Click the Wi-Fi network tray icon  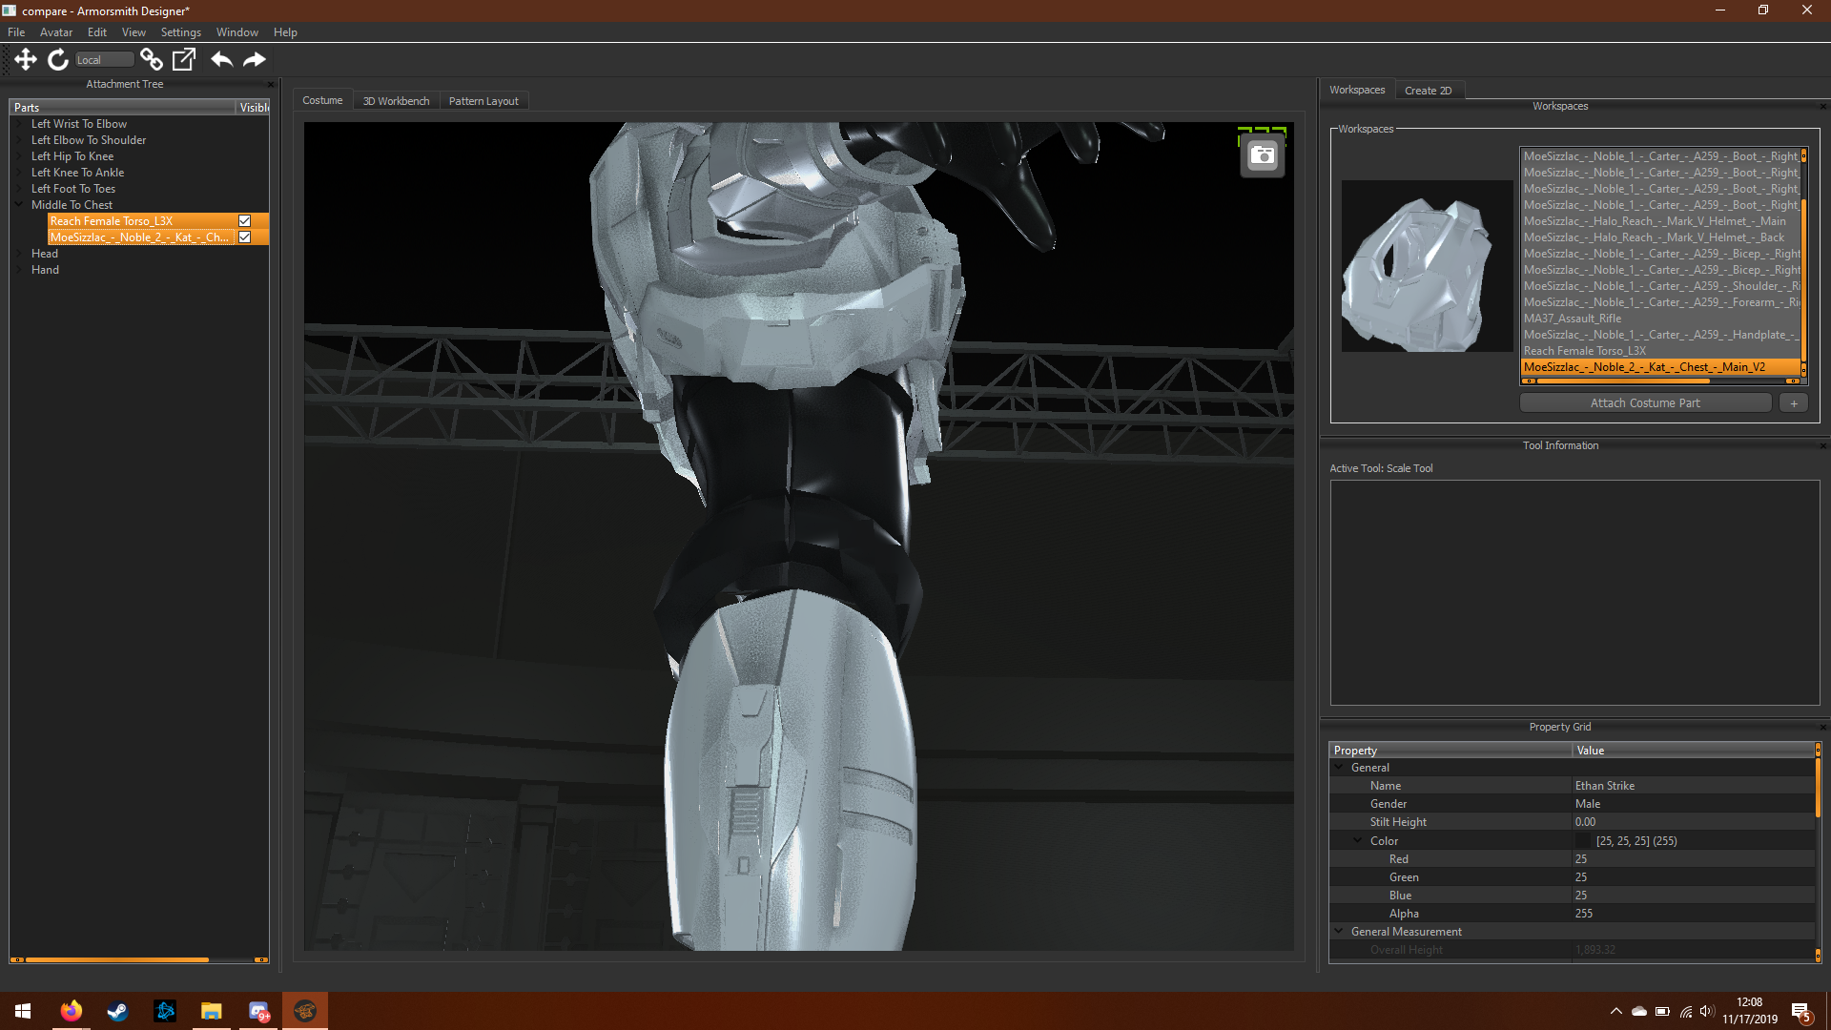tap(1686, 1011)
